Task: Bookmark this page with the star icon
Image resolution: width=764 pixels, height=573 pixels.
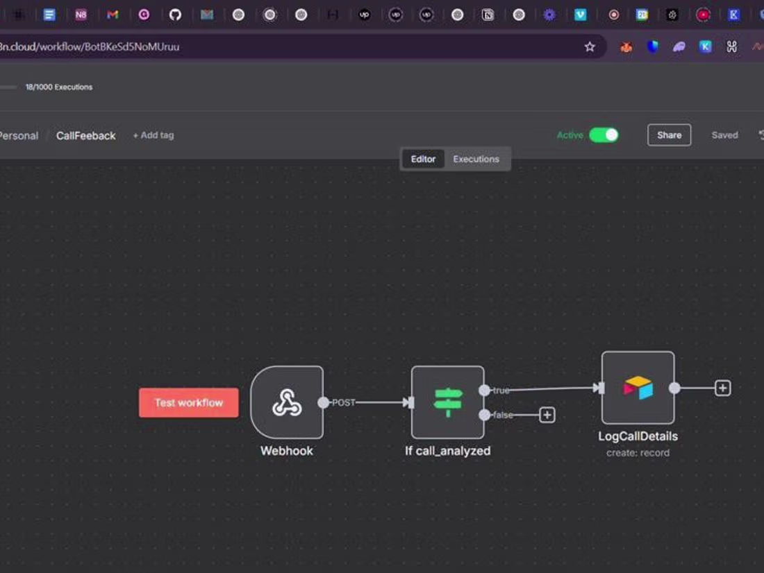Action: (x=590, y=46)
